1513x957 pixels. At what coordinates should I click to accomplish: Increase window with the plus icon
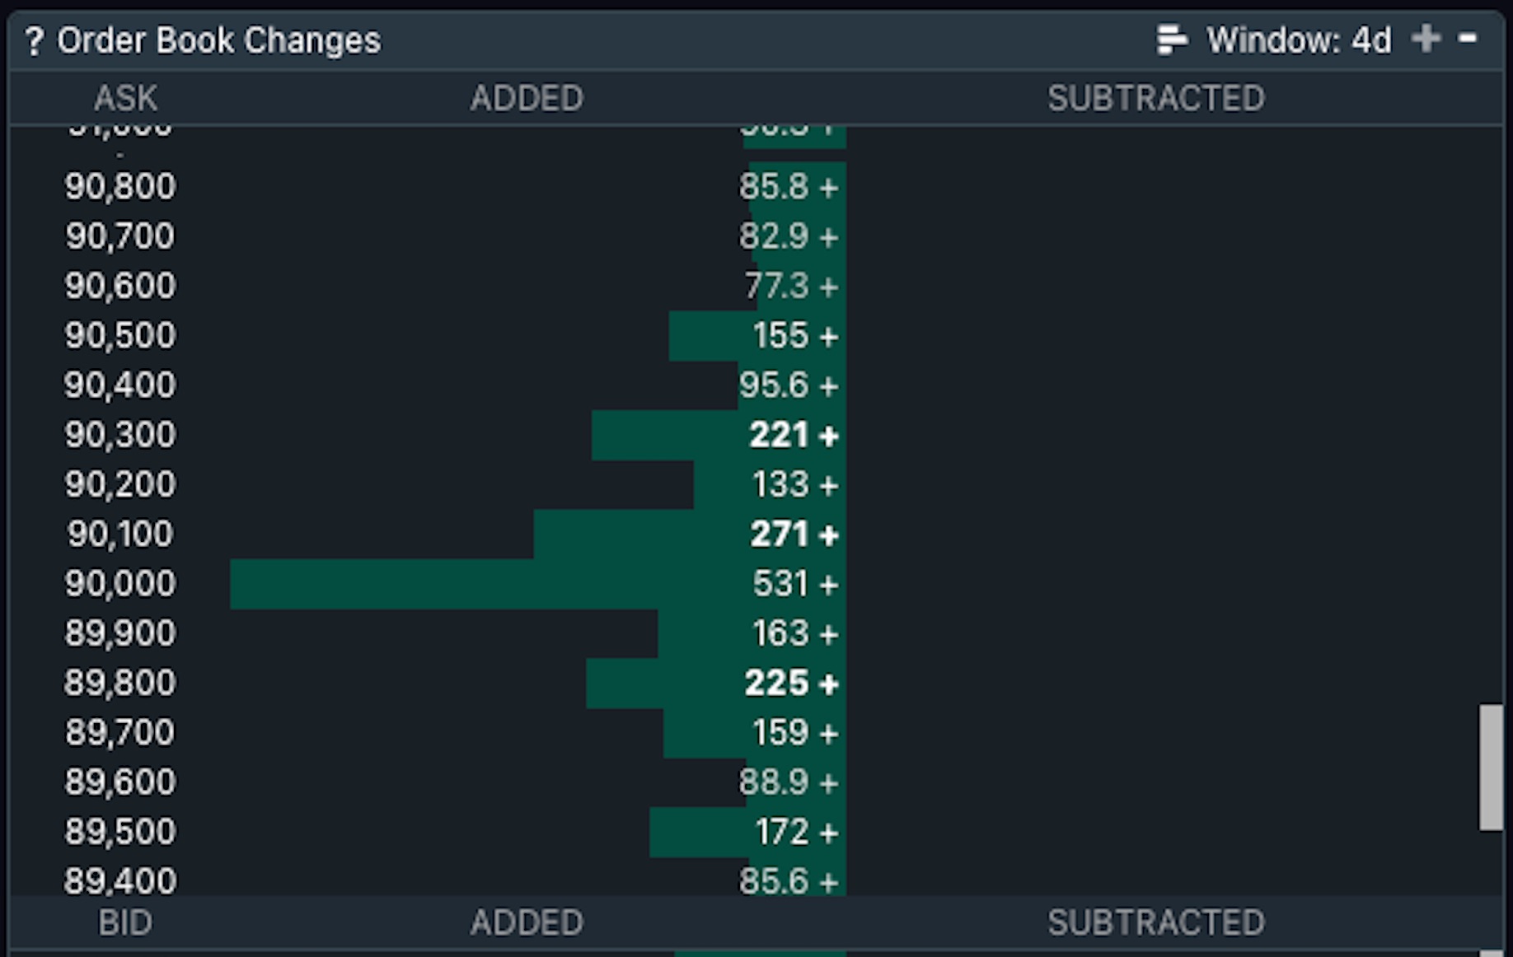click(1426, 39)
